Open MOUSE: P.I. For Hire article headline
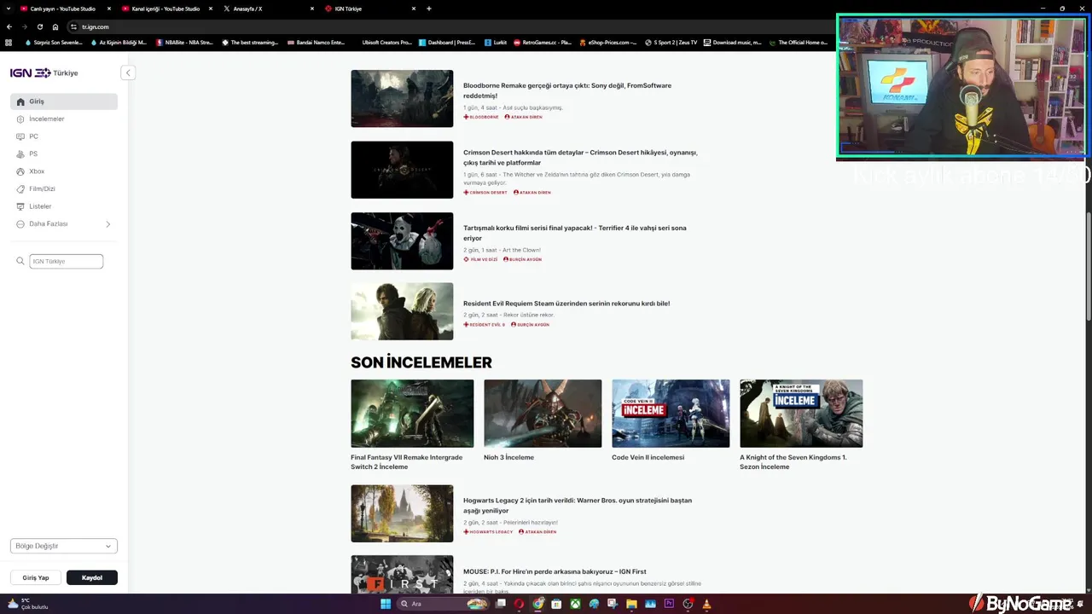The image size is (1092, 614). pyautogui.click(x=555, y=571)
